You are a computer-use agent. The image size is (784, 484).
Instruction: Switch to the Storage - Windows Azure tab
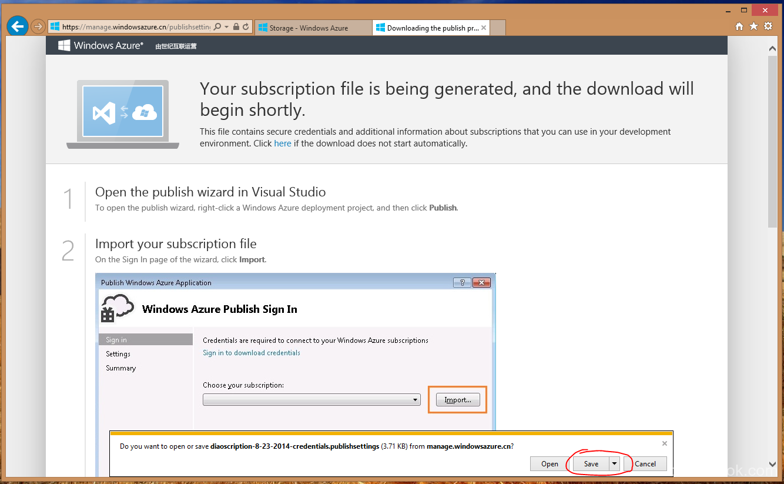(313, 28)
